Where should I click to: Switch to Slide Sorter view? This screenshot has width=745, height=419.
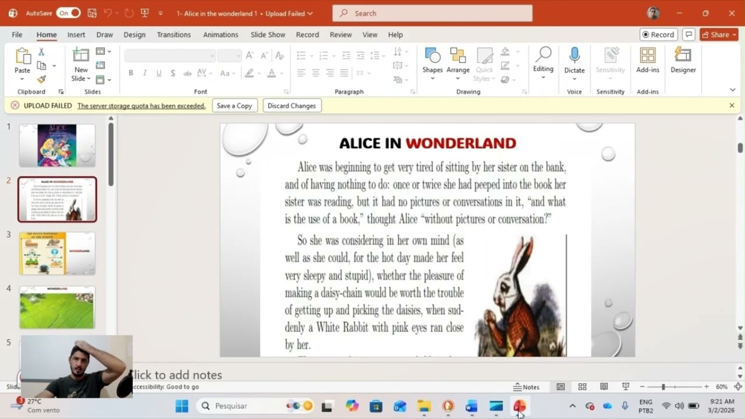pos(582,387)
